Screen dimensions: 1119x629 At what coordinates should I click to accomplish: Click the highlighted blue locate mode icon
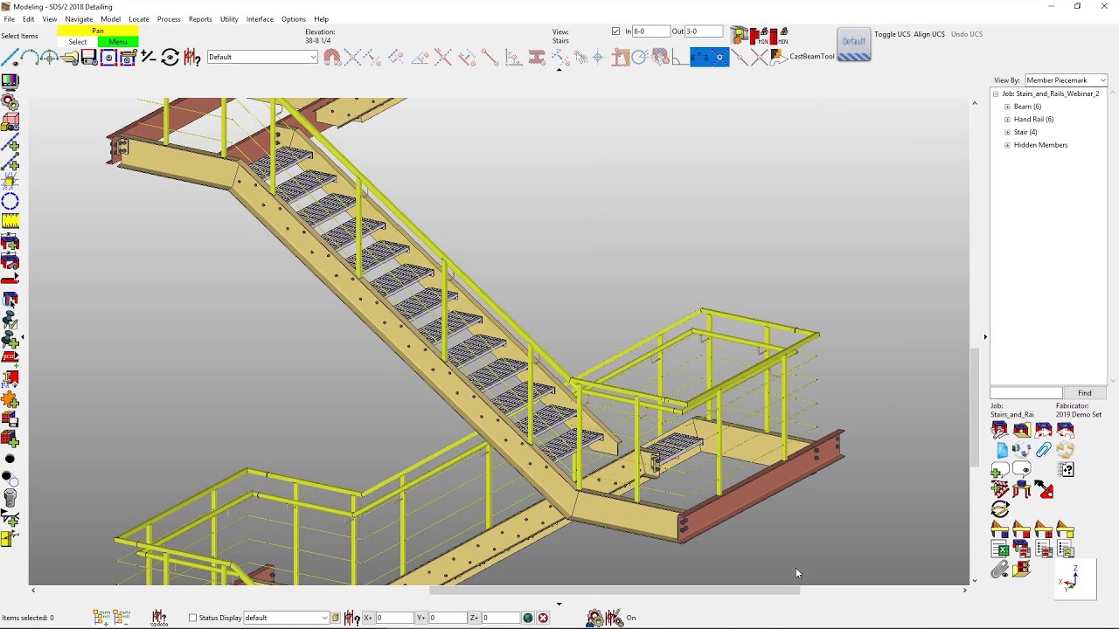719,58
